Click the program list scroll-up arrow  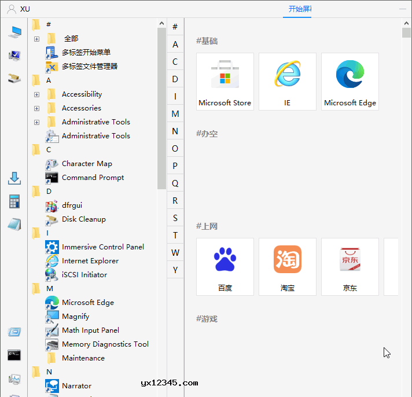(161, 23)
